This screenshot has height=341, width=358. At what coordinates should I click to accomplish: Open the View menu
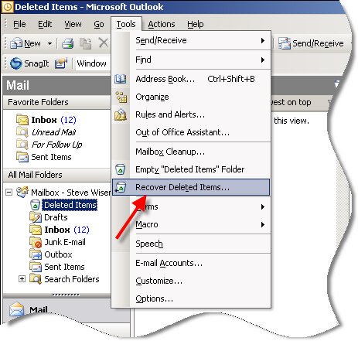pos(73,24)
